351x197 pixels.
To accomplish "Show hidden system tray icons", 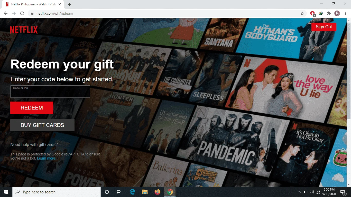I will [299, 192].
